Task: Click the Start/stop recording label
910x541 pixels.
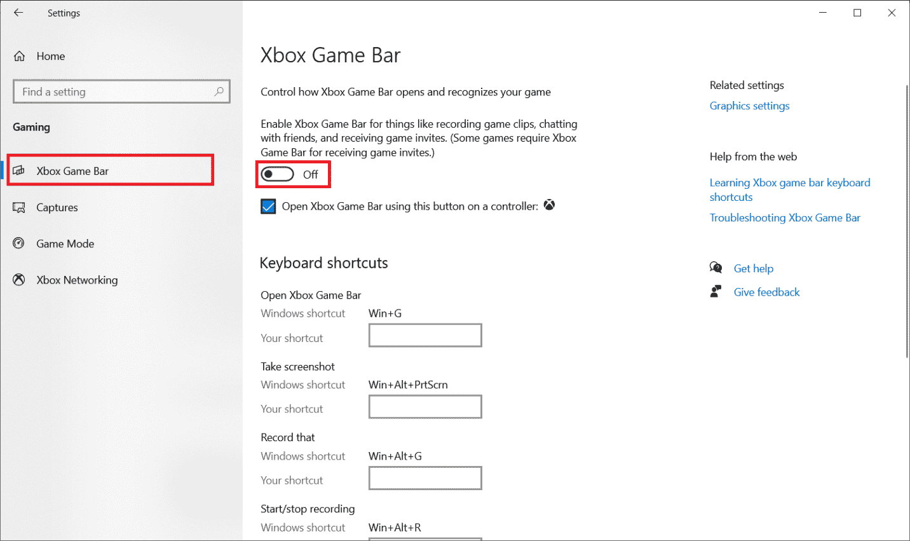Action: click(308, 509)
